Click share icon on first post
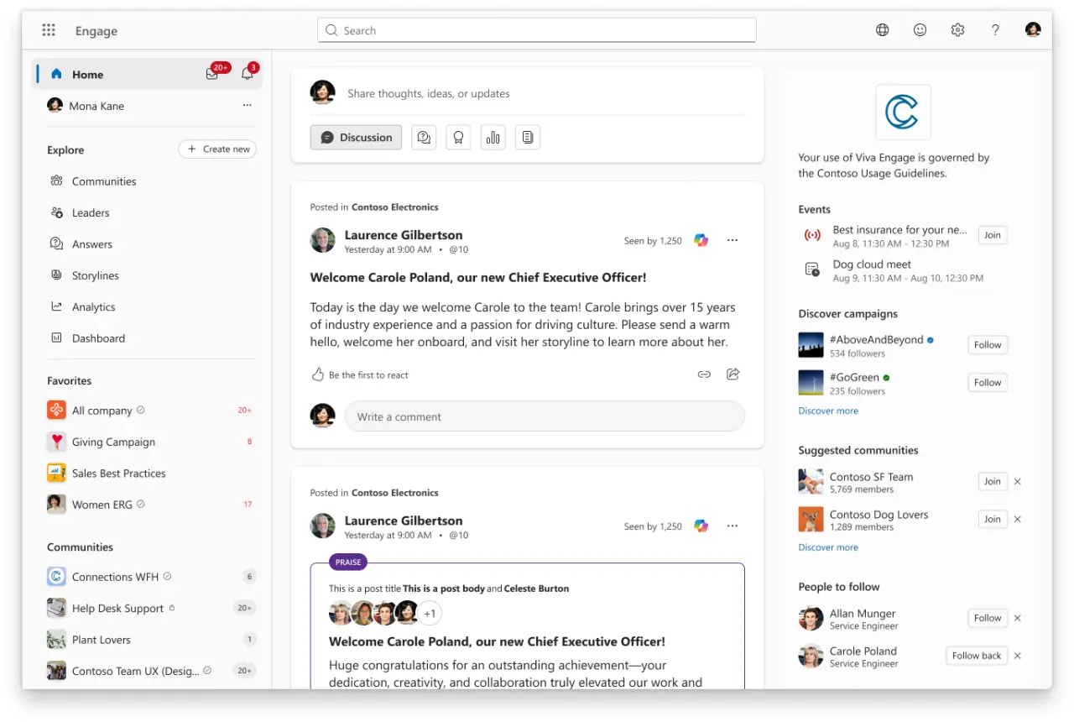Image resolution: width=1074 pixels, height=722 pixels. point(733,374)
